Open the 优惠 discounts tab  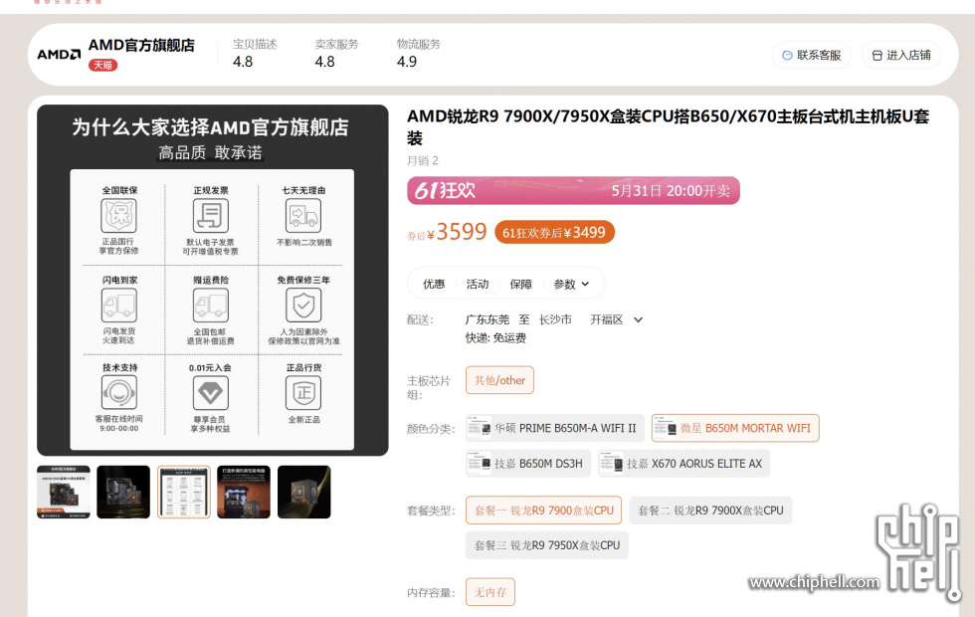(x=434, y=285)
